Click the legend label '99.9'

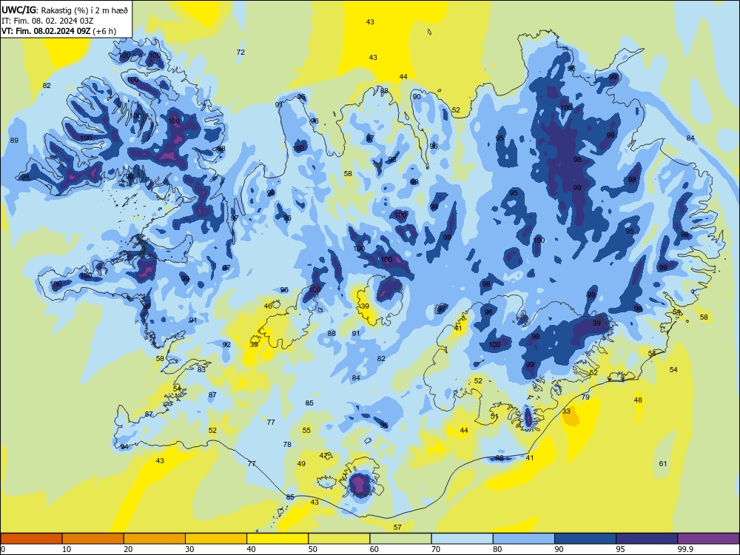(685, 549)
